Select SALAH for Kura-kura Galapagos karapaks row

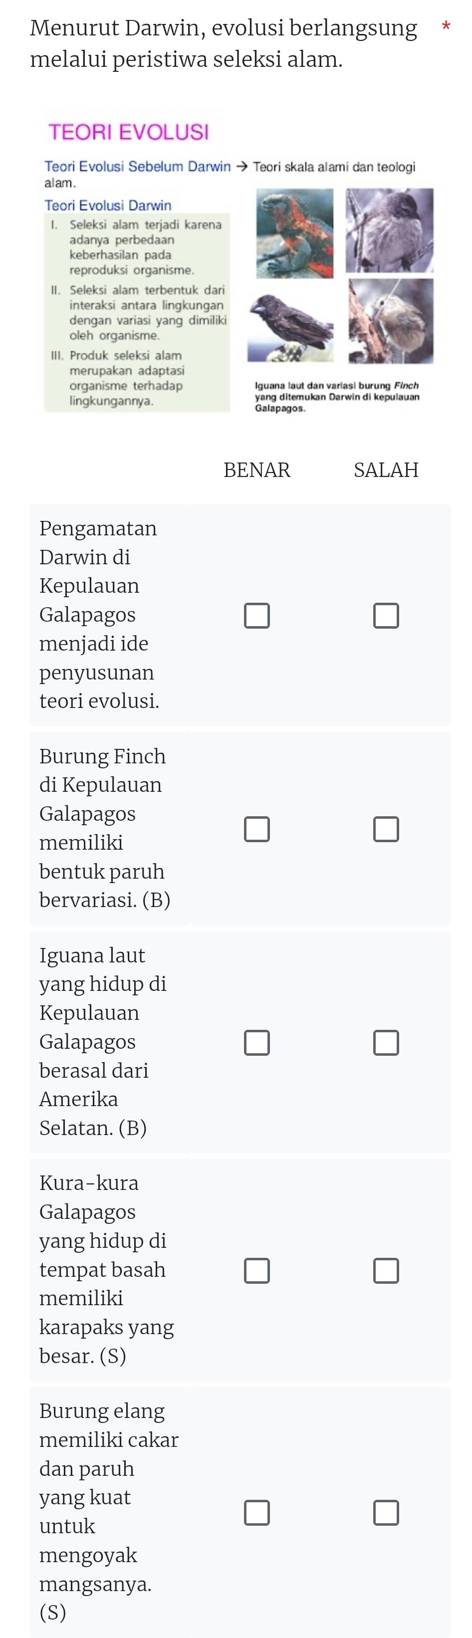[x=386, y=1270]
